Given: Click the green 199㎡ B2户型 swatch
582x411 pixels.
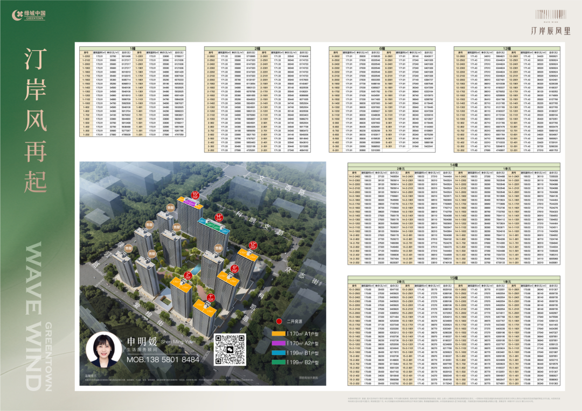Looking at the screenshot, I should 279,363.
